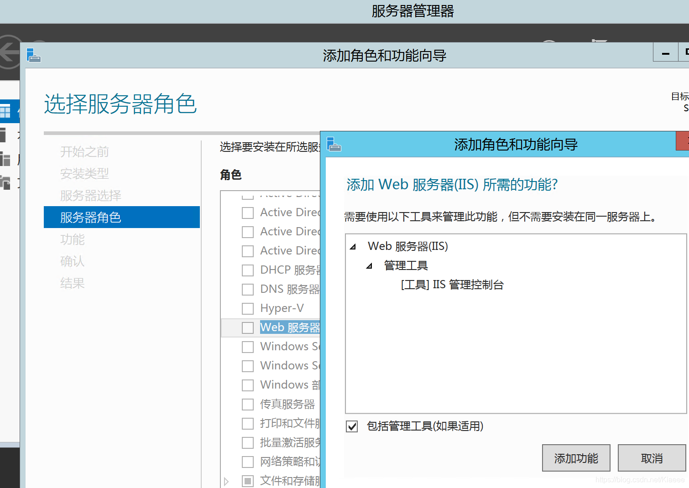Screen dimensions: 689x488
Task: Go to the 安装类型 wizard step
Action: [x=84, y=173]
